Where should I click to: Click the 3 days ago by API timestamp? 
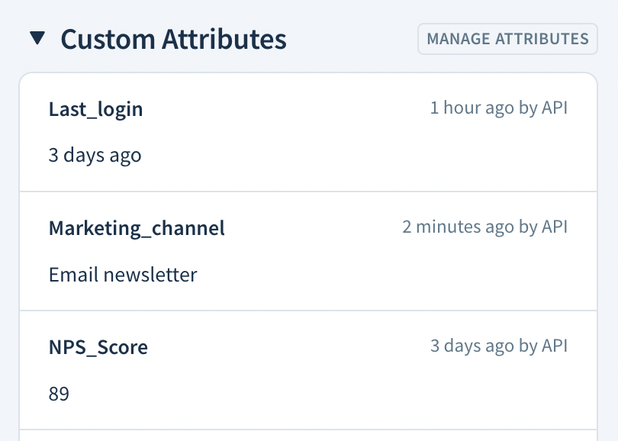[500, 346]
